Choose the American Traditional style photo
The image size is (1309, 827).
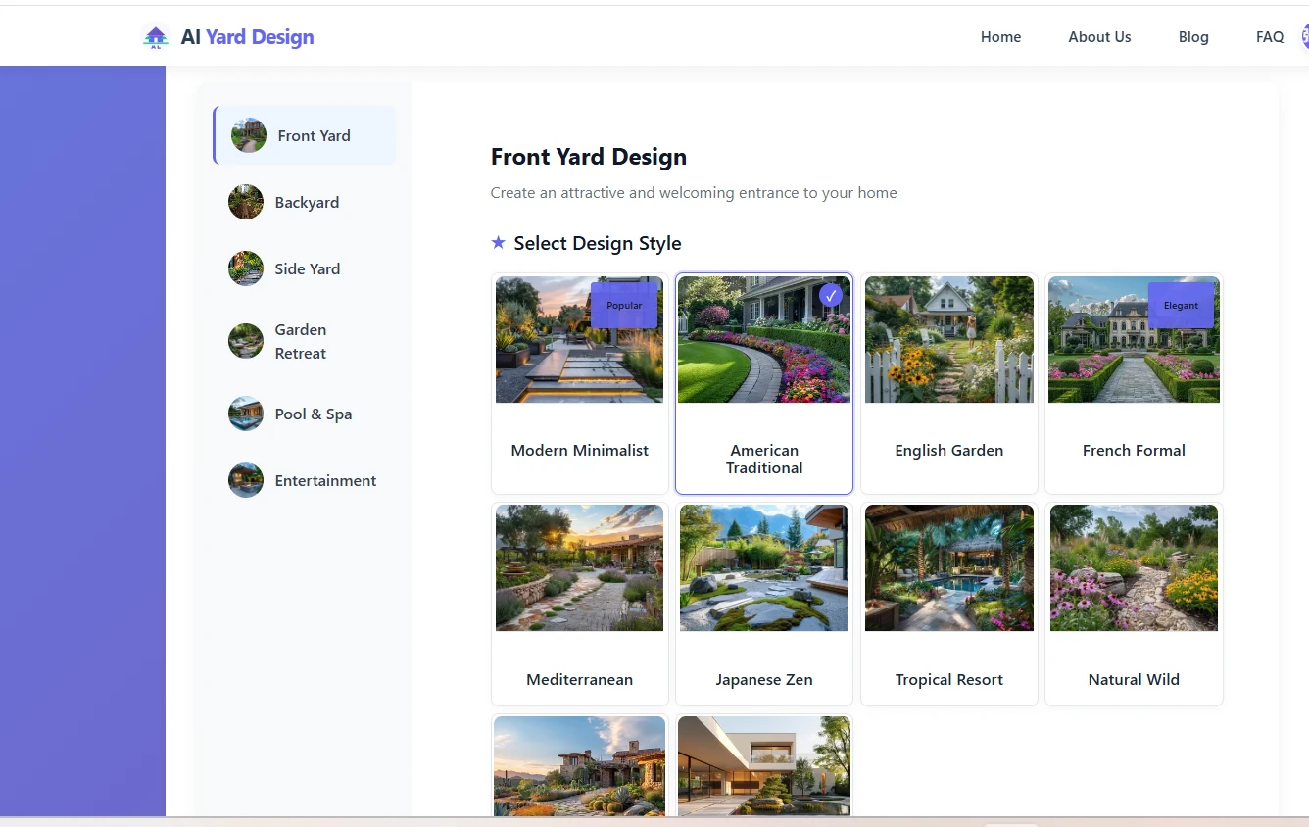764,339
